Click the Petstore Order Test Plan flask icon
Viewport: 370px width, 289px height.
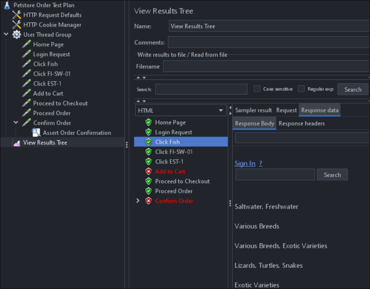(7, 5)
